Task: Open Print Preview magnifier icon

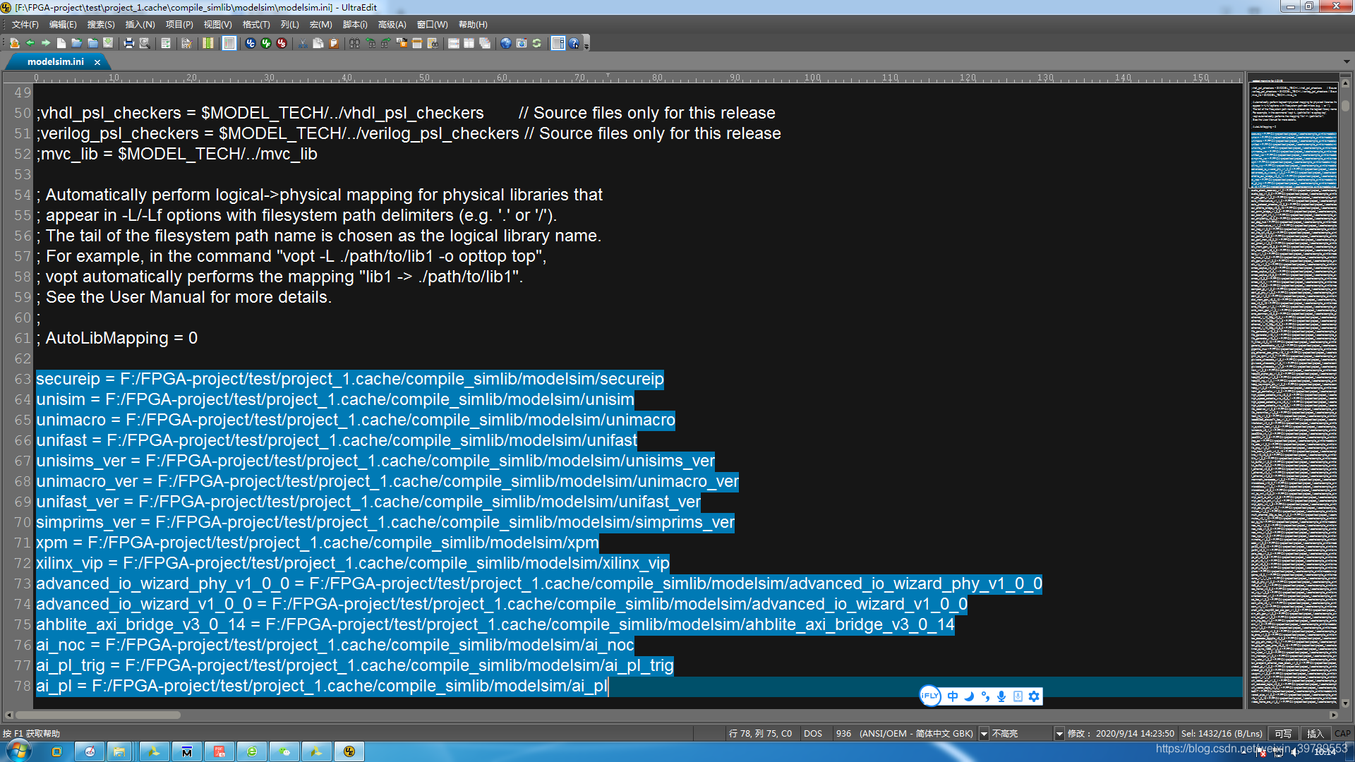Action: pyautogui.click(x=145, y=43)
